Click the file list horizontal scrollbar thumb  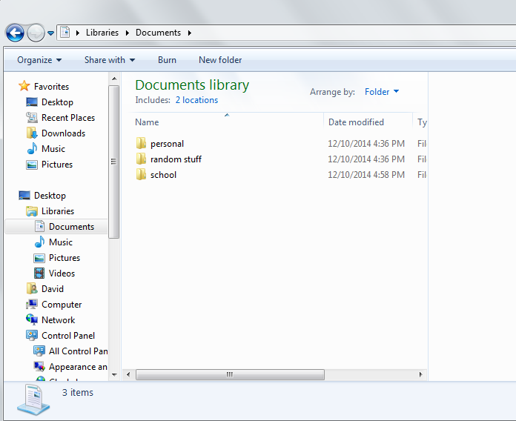click(230, 374)
